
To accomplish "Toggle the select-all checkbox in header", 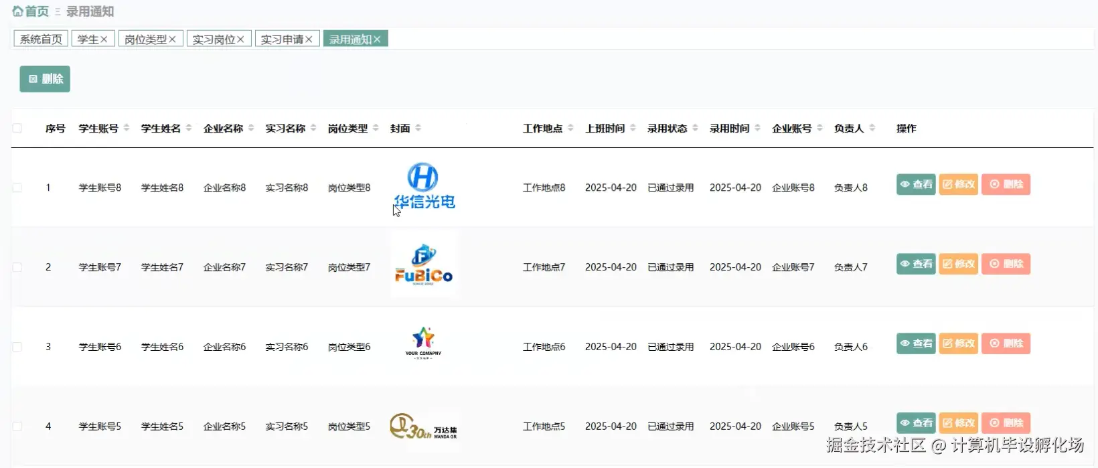I will [x=17, y=128].
